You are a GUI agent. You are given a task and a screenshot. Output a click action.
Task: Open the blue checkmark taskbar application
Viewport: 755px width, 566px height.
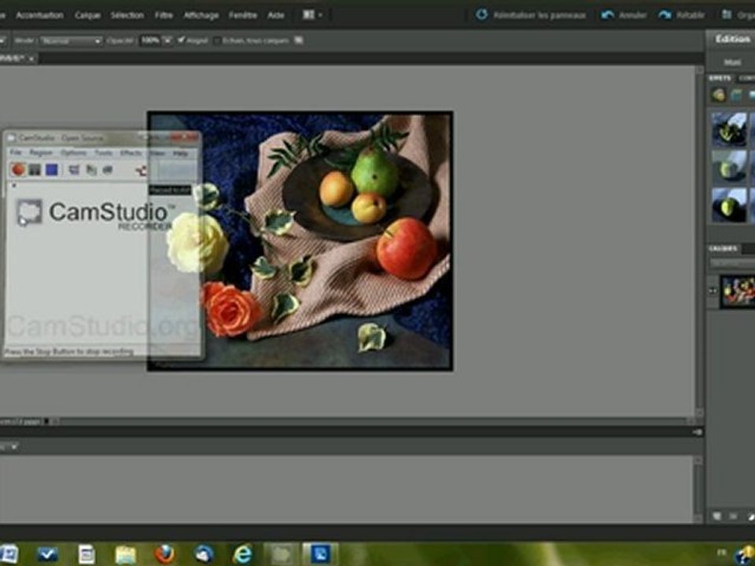tap(47, 554)
